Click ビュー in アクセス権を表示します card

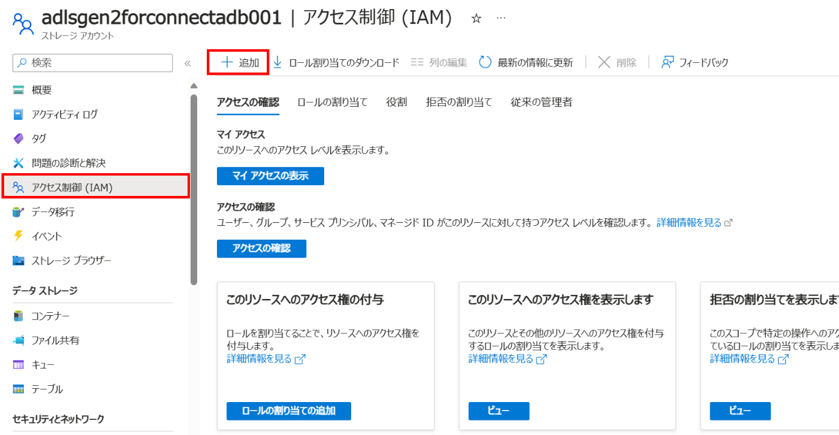pyautogui.click(x=499, y=411)
